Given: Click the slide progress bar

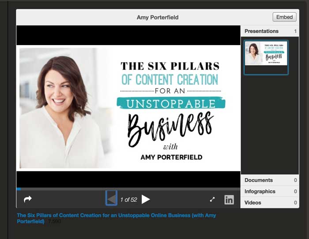Looking at the screenshot, I should 128,189.
